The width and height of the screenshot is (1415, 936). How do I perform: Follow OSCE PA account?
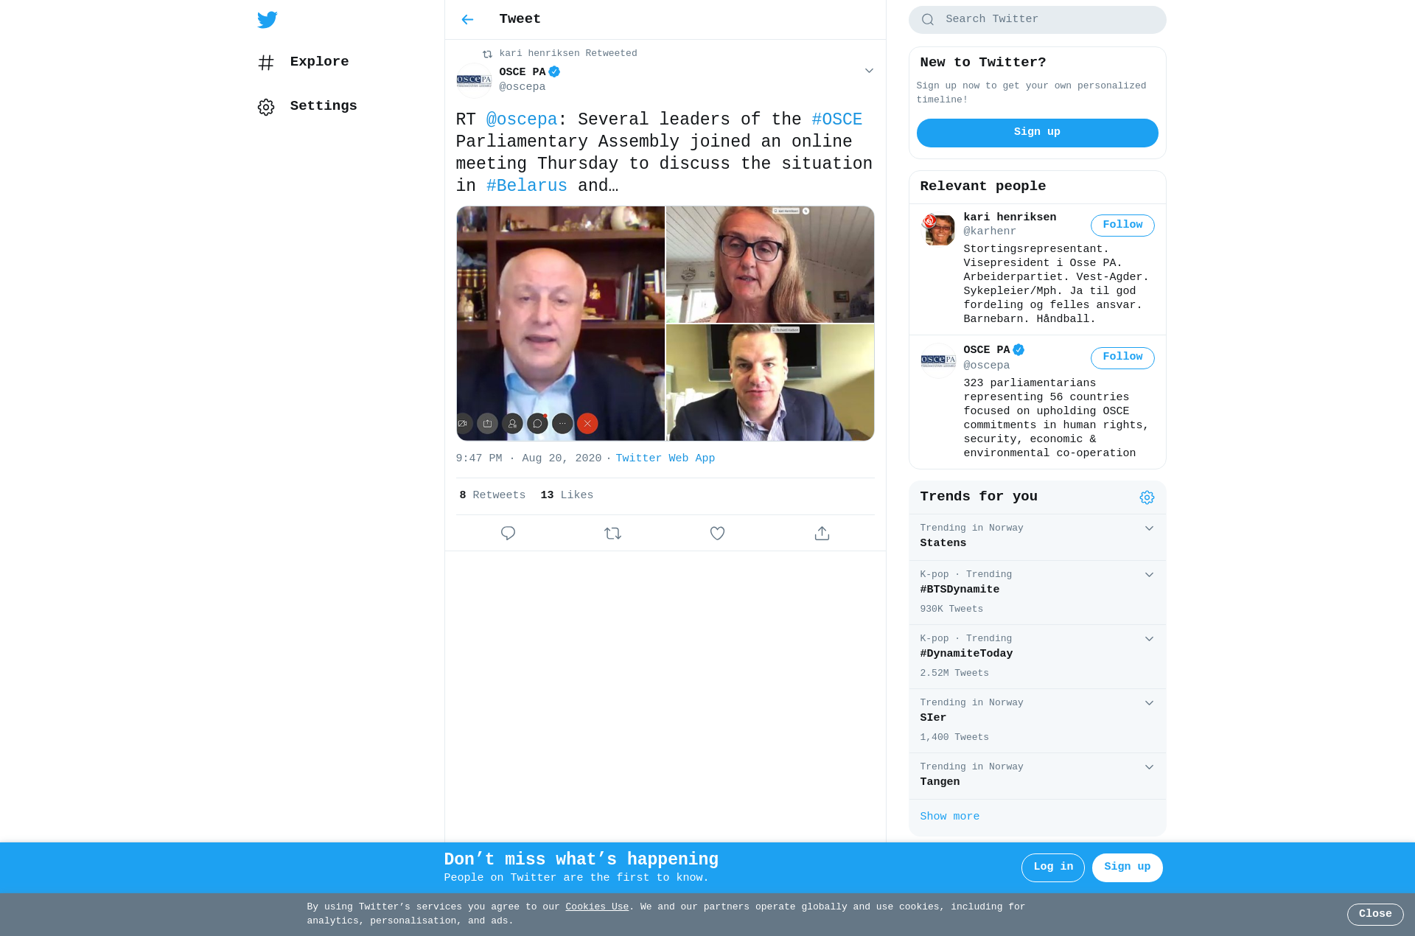tap(1122, 357)
